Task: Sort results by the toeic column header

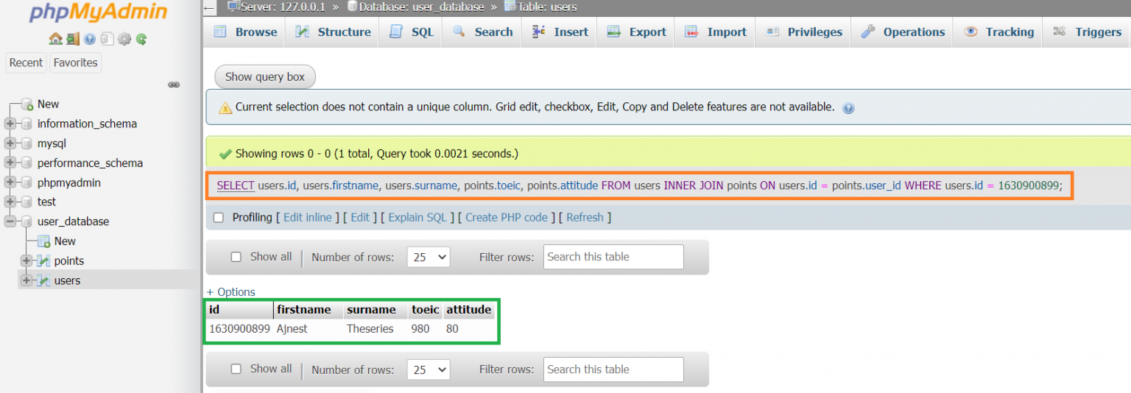Action: click(x=425, y=310)
